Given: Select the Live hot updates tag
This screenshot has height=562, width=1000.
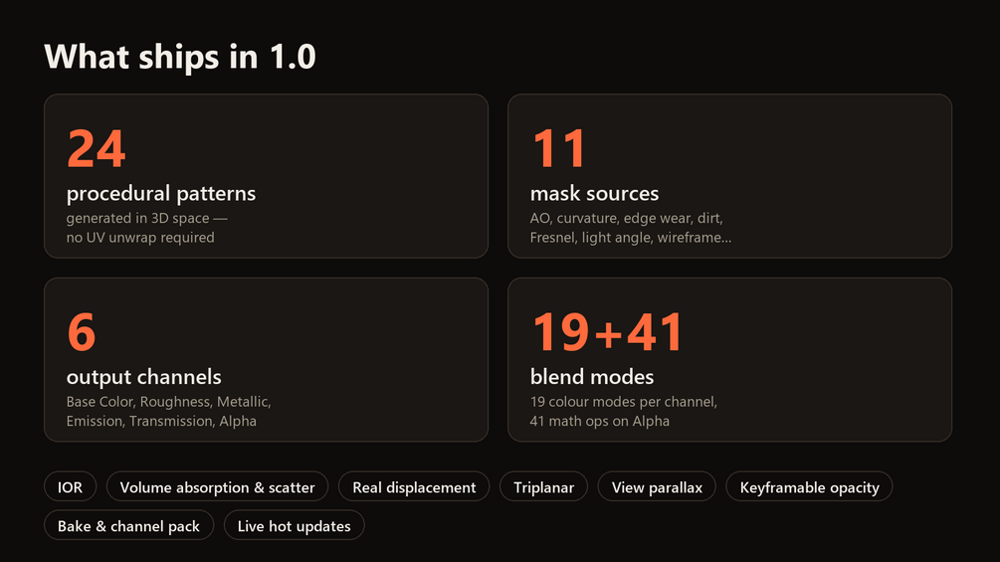Looking at the screenshot, I should (294, 525).
